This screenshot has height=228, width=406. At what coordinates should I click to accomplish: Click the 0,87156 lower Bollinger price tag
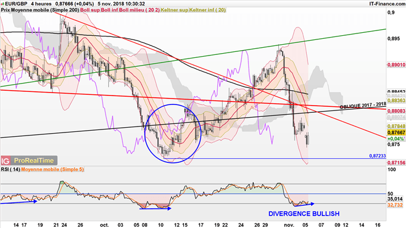coord(396,162)
